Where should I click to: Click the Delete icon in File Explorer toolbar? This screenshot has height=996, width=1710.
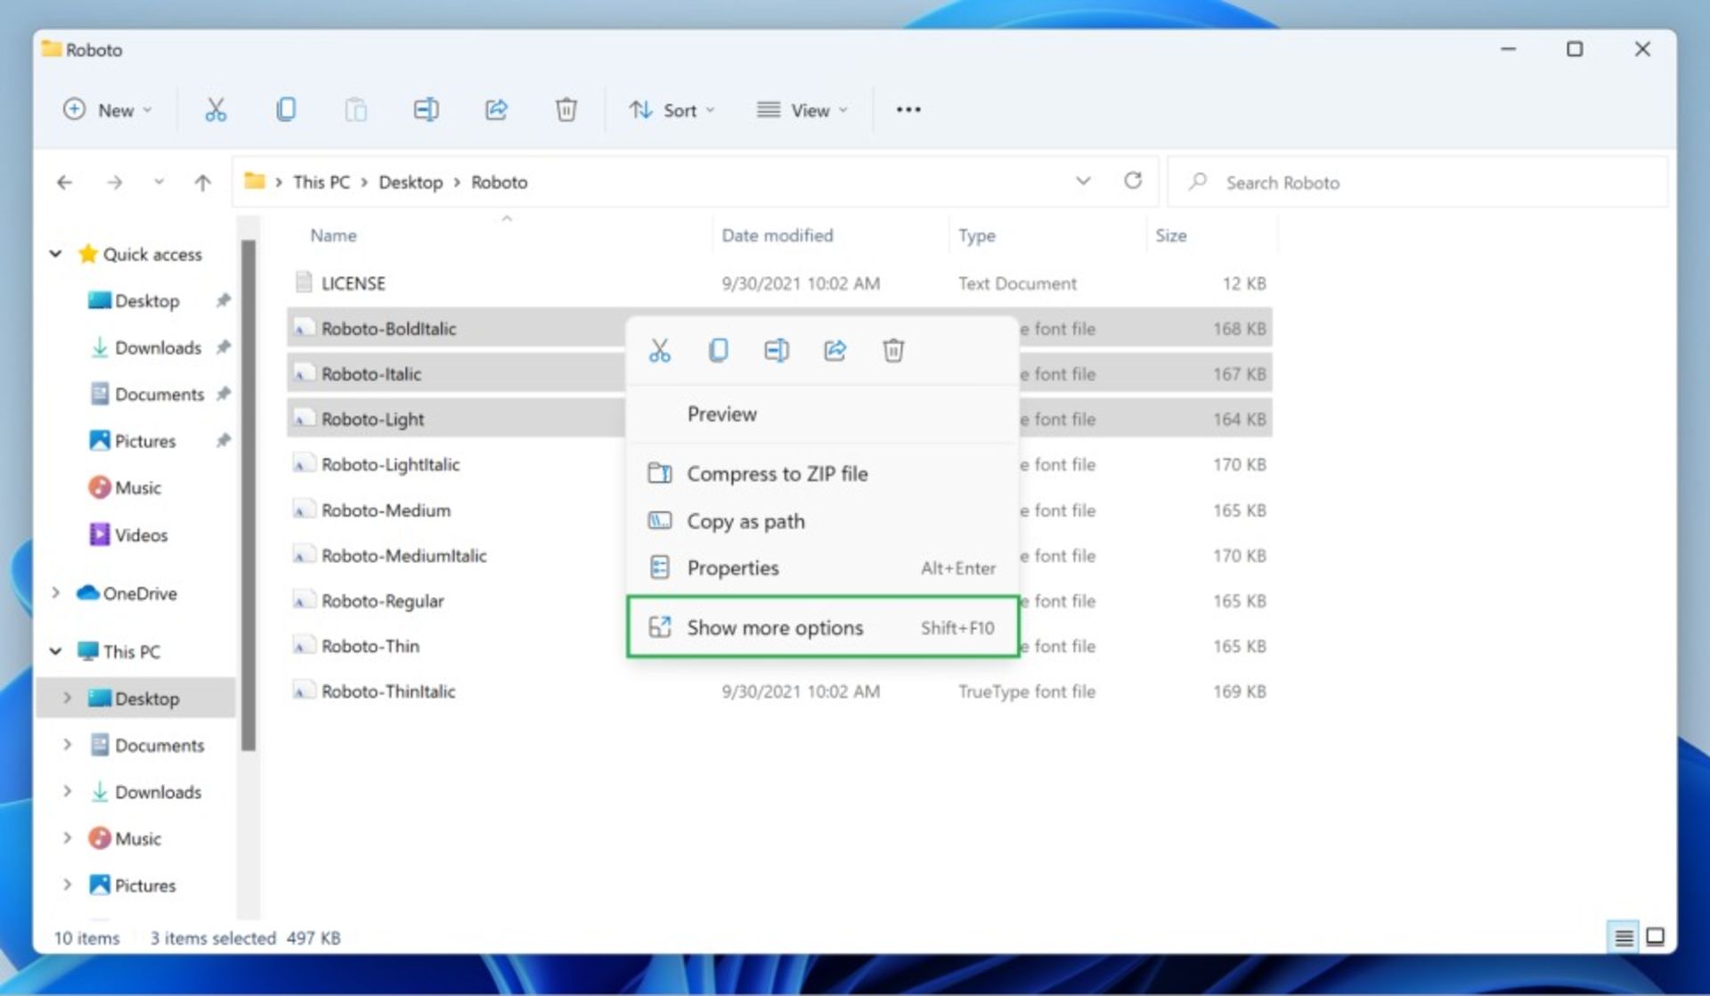[x=566, y=110]
